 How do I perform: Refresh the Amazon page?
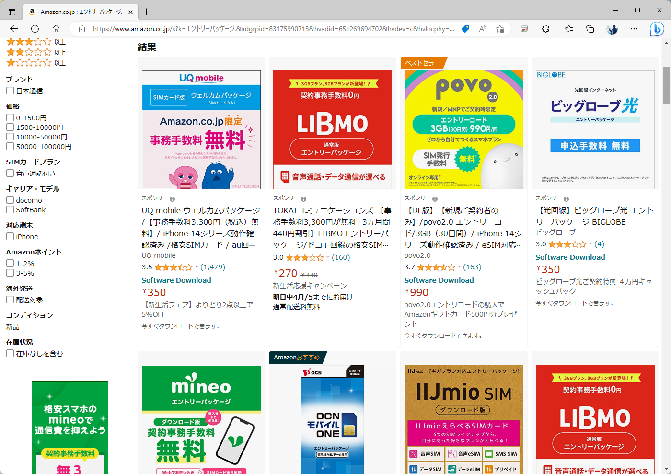[35, 29]
